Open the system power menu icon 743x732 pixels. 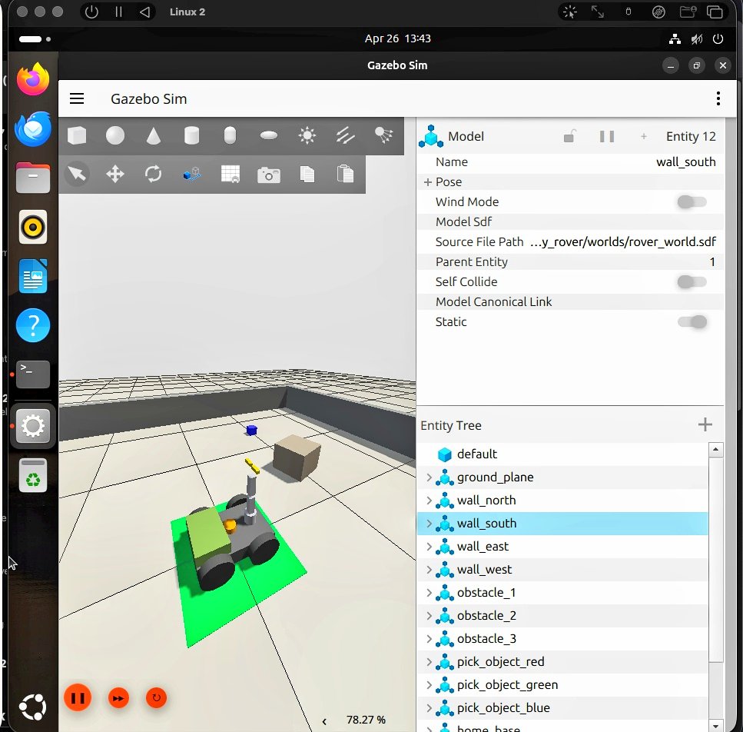point(718,39)
